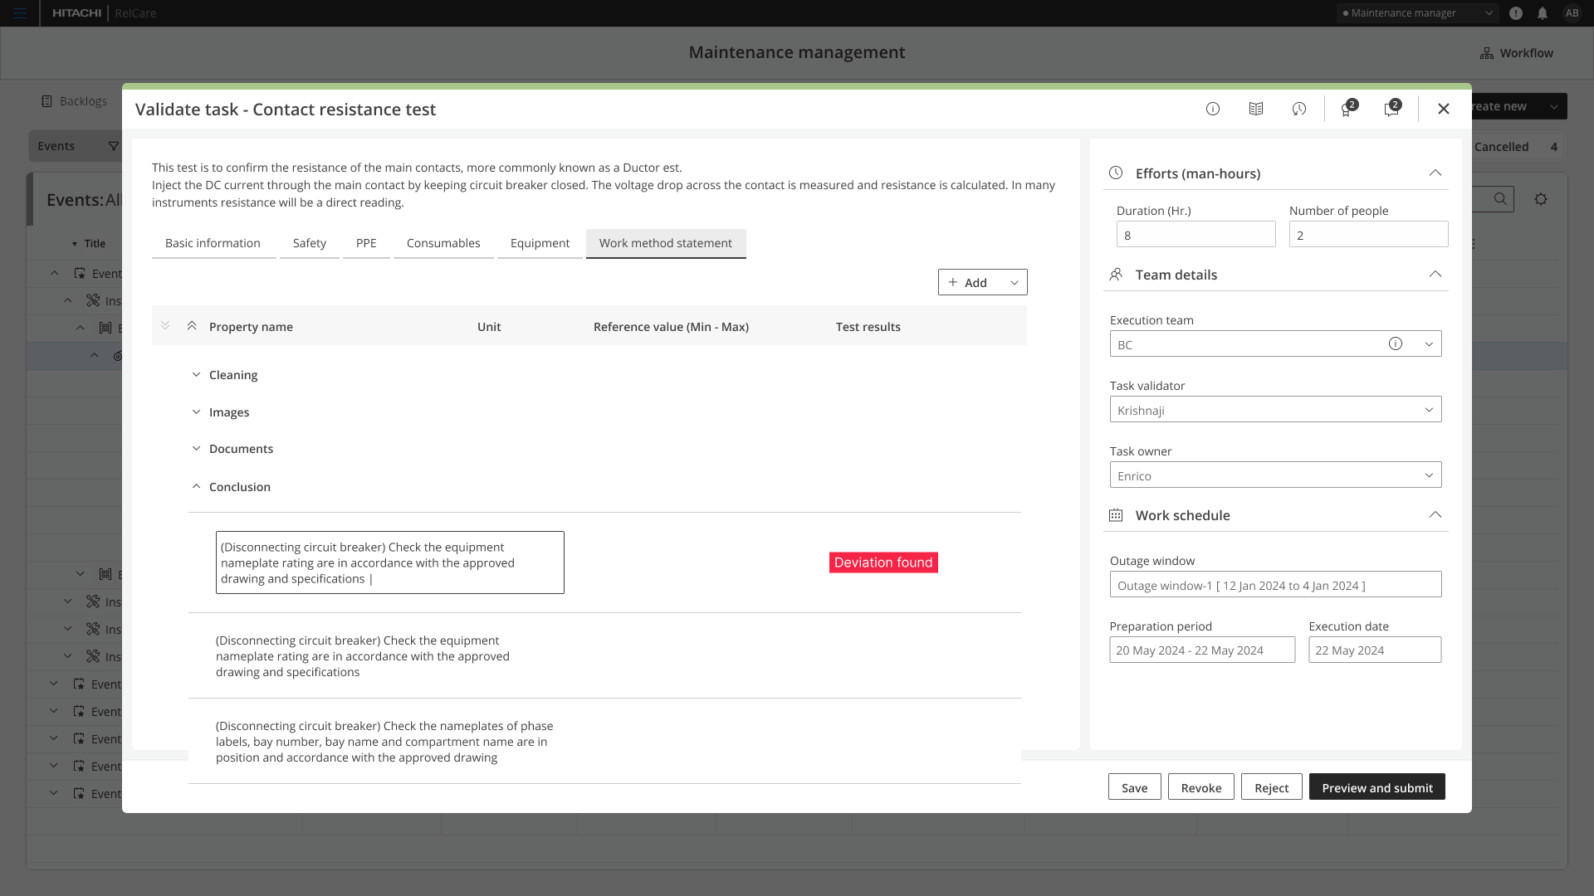View task revision history via clock icon

[1299, 109]
